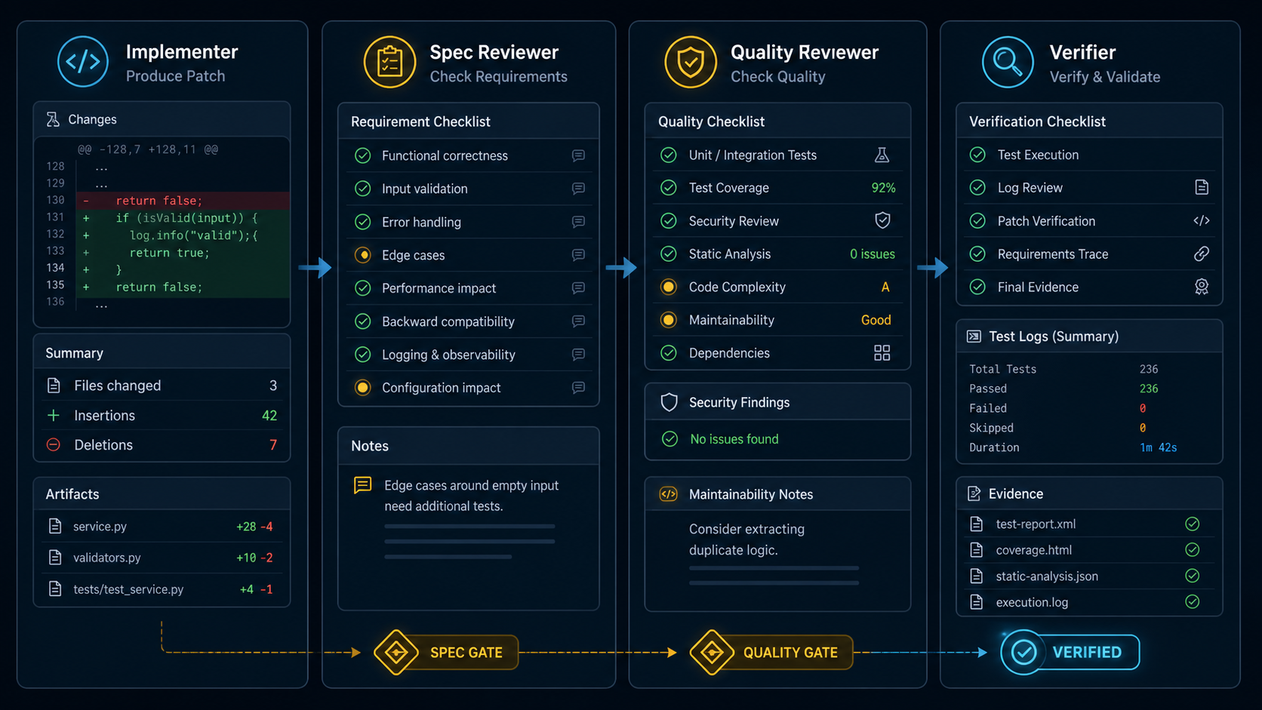The width and height of the screenshot is (1262, 710).
Task: Open execution.log evidence file
Action: [1088, 602]
